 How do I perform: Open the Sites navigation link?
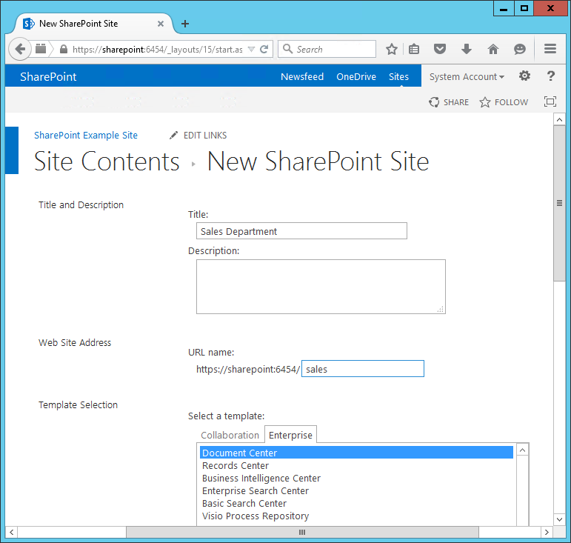(x=398, y=76)
